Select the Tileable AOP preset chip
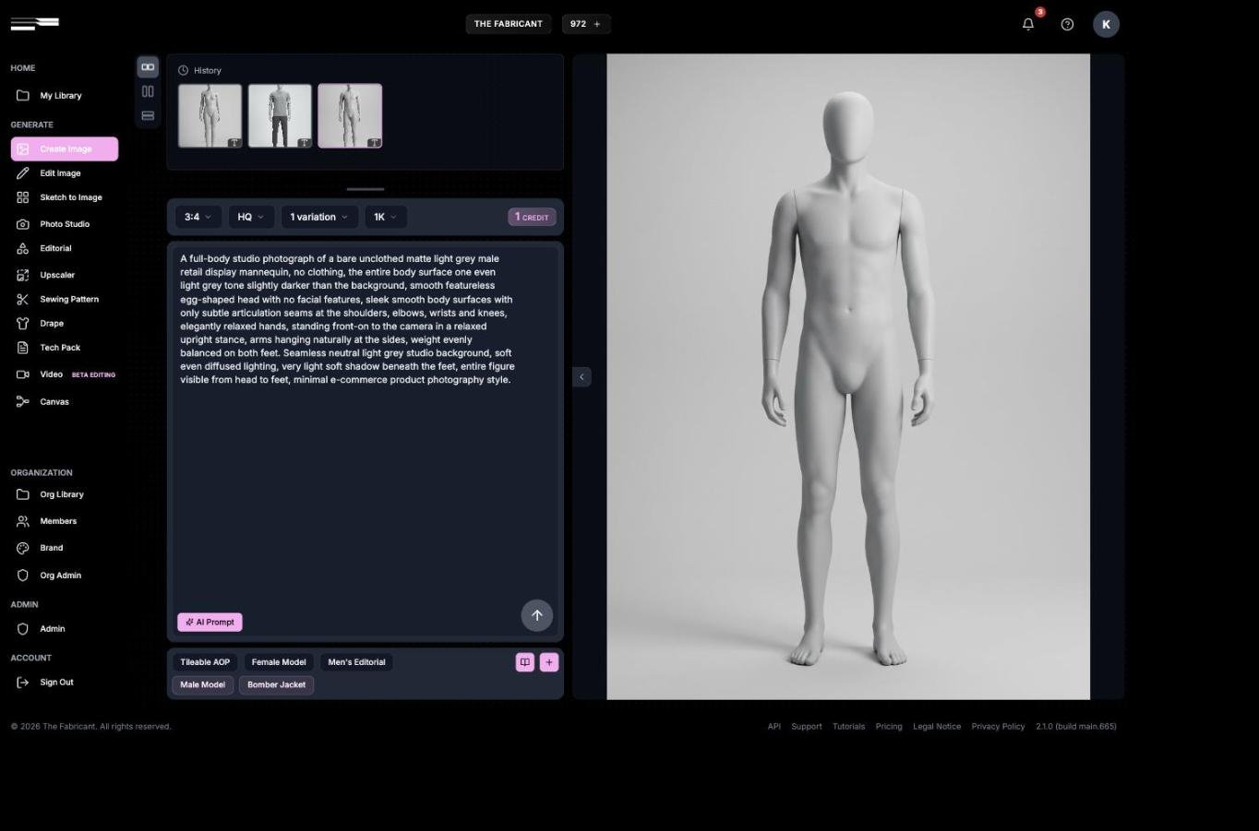 [205, 662]
